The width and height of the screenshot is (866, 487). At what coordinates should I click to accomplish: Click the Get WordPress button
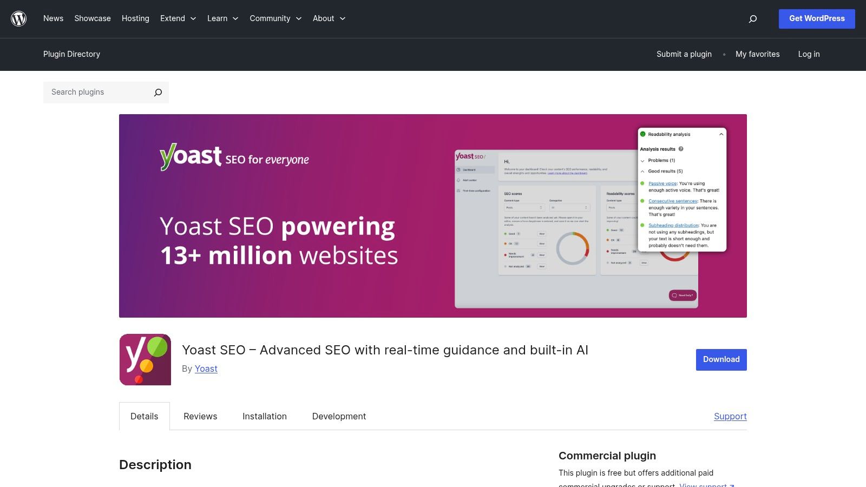[817, 18]
